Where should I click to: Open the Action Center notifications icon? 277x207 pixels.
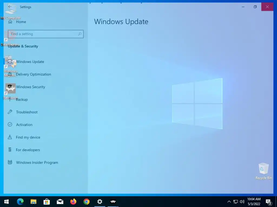(269, 202)
